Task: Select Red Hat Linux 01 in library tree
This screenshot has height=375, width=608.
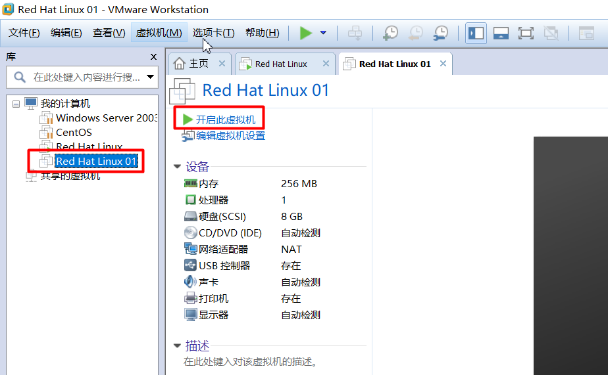Action: (96, 161)
